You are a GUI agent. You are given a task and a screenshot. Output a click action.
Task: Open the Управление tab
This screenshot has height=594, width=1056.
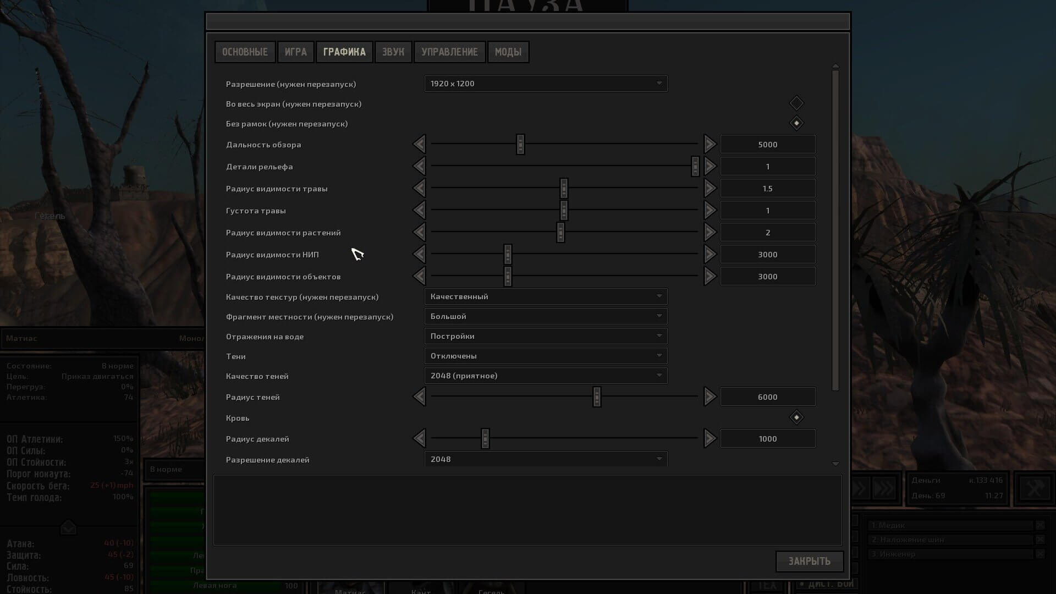click(x=449, y=52)
